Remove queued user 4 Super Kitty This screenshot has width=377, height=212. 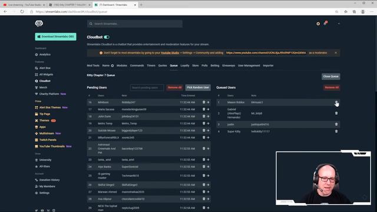tap(336, 131)
